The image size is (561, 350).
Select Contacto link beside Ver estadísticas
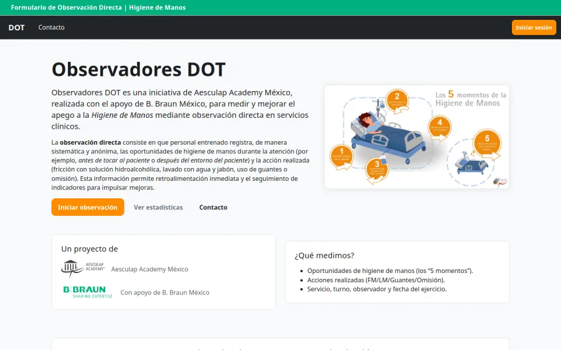tap(213, 207)
